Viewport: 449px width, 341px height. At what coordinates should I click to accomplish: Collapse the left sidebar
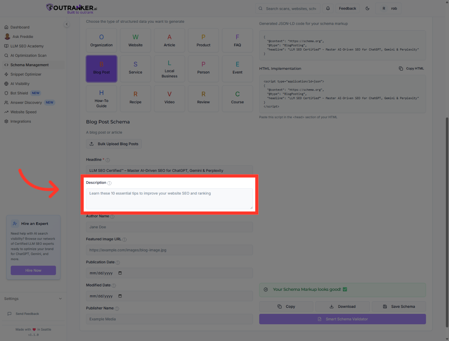pyautogui.click(x=67, y=24)
